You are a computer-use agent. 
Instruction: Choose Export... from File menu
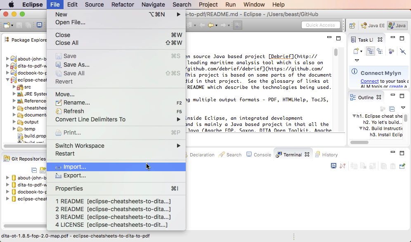point(116,175)
